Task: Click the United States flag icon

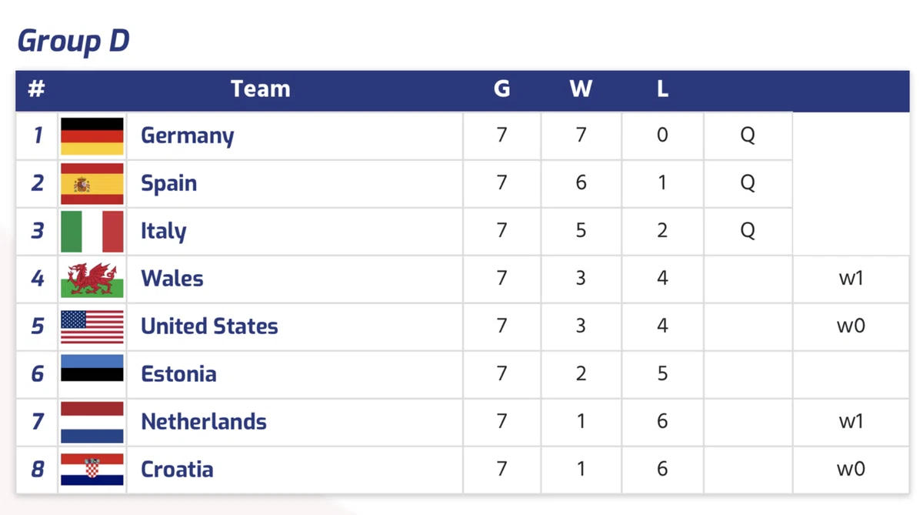Action: [92, 326]
